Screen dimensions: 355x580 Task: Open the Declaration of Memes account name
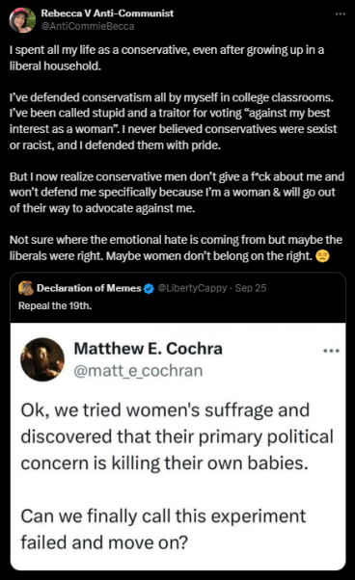pos(89,288)
